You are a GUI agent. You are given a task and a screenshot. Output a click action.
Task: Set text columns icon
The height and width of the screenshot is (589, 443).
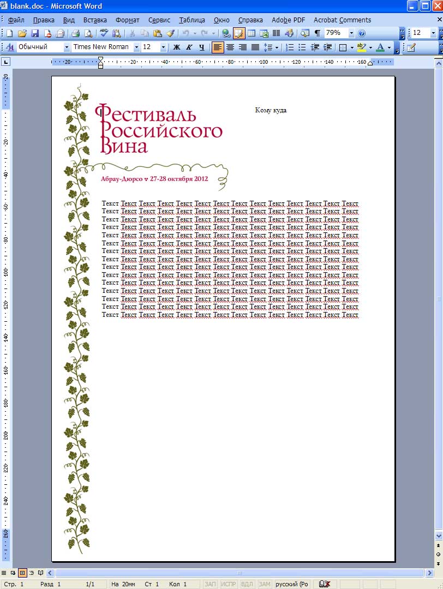pos(276,33)
